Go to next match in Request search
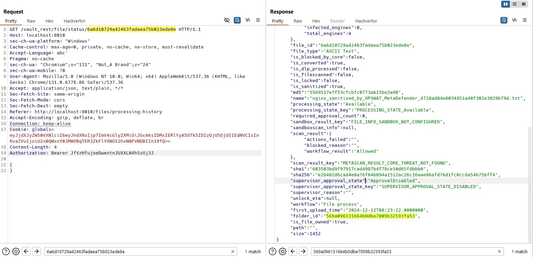The height and width of the screenshot is (257, 533). pos(36,251)
